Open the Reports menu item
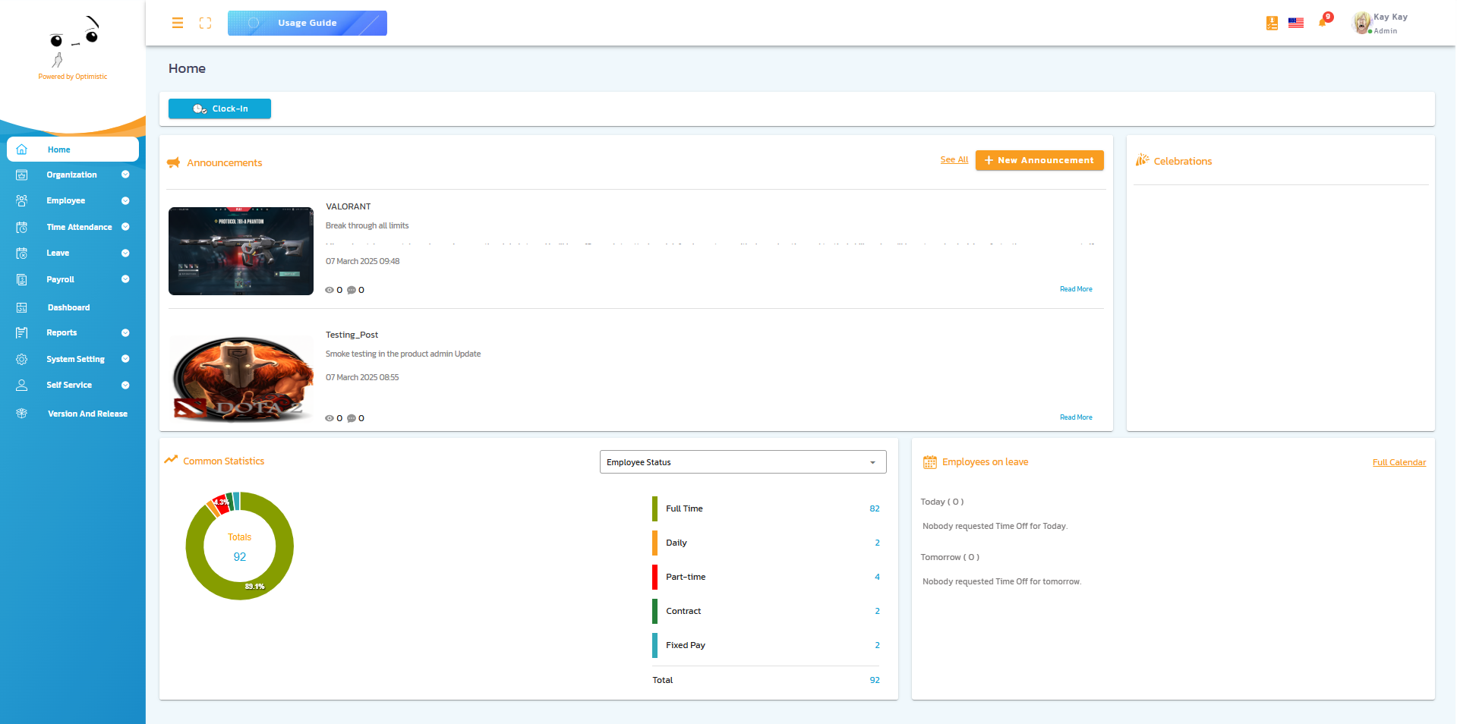This screenshot has height=724, width=1457. coord(61,333)
